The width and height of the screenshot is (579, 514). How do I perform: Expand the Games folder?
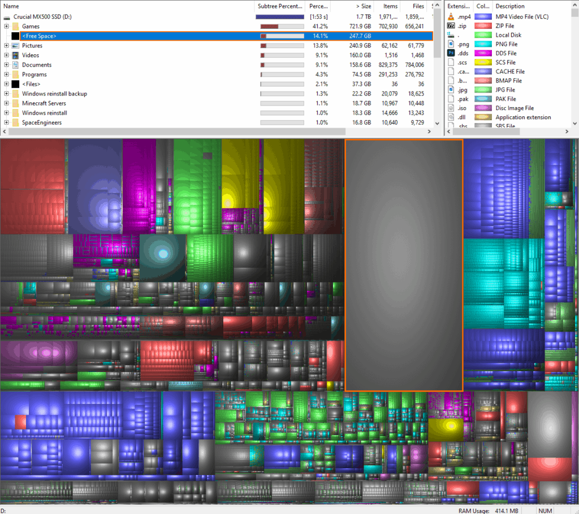pyautogui.click(x=6, y=26)
